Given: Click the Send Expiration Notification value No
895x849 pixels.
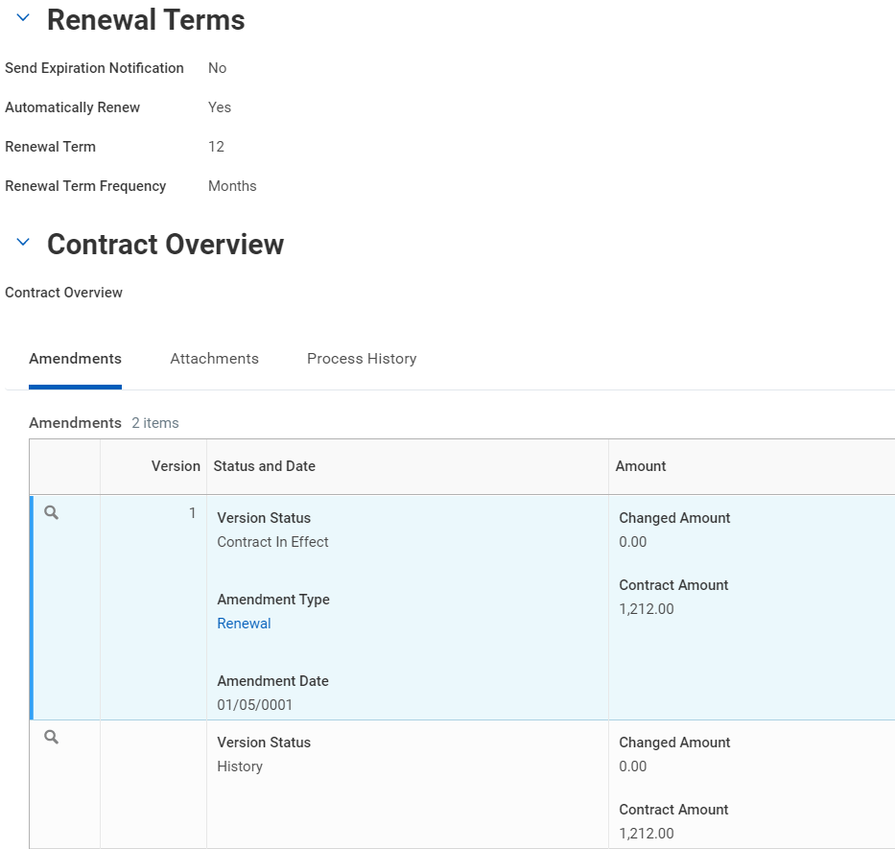Looking at the screenshot, I should (217, 68).
